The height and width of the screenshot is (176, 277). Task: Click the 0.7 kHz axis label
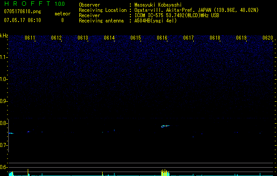coord(4,145)
